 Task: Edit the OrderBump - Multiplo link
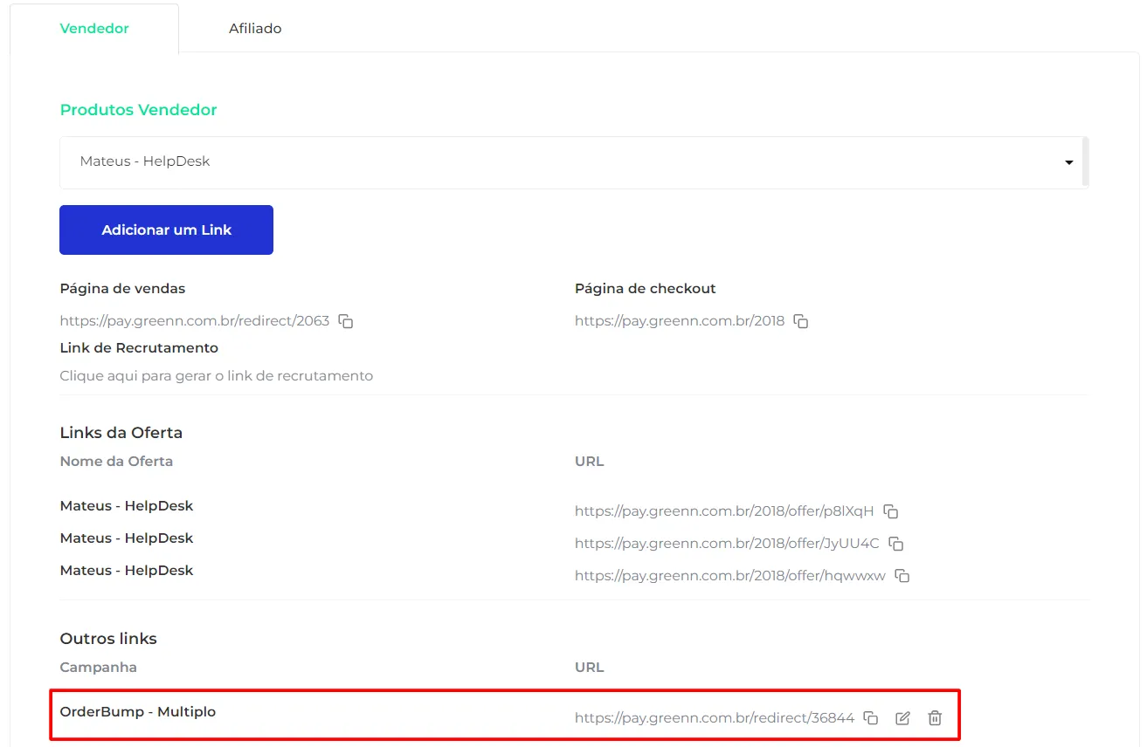(903, 718)
